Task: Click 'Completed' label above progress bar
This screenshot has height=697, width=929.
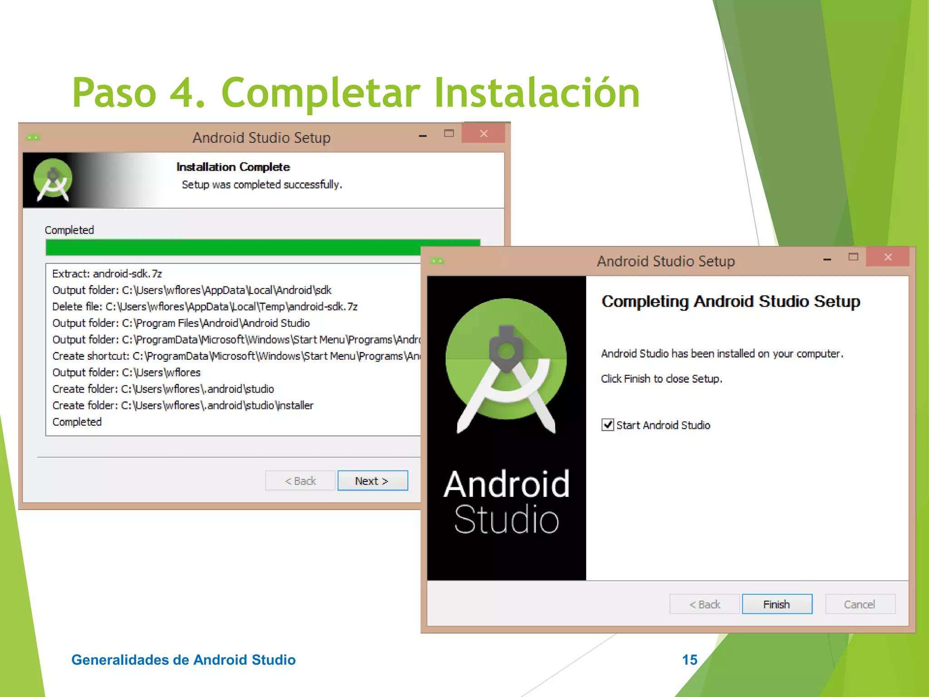Action: (x=69, y=230)
